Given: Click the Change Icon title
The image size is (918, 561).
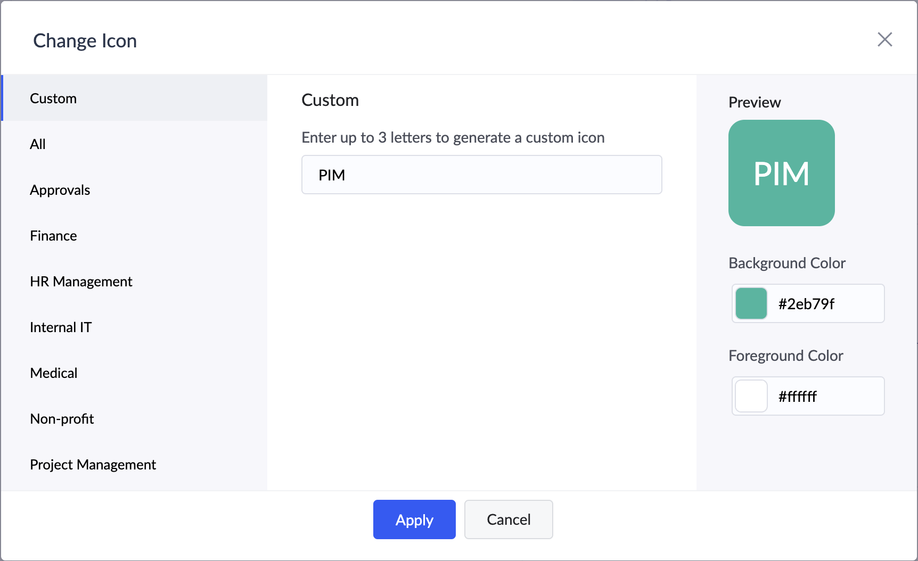Looking at the screenshot, I should point(85,40).
